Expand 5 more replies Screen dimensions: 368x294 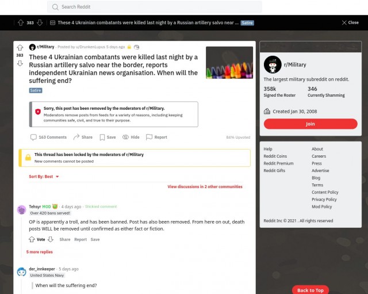point(40,252)
